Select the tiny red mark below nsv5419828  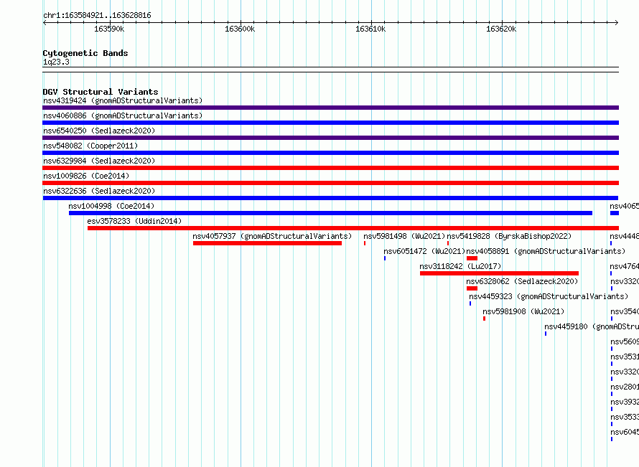[x=448, y=243]
